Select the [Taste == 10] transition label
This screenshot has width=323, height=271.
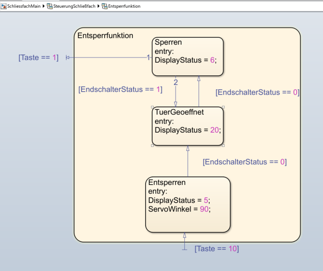pos(217,249)
